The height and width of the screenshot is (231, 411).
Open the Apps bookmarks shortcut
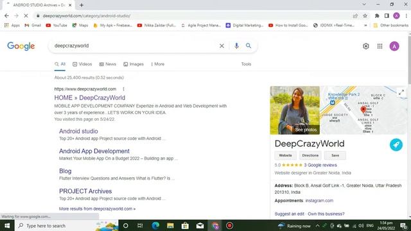[12, 26]
